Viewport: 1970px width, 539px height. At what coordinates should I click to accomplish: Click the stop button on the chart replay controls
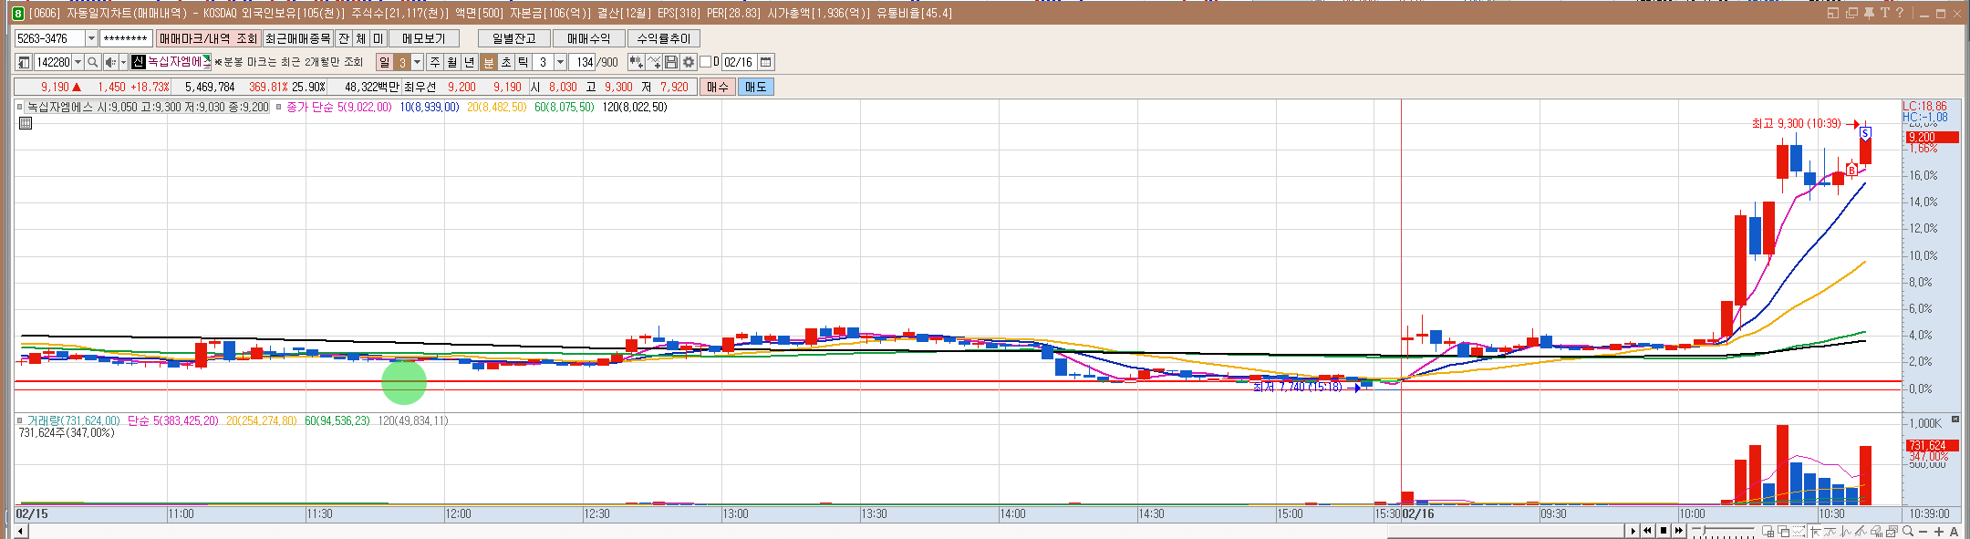tap(1664, 531)
